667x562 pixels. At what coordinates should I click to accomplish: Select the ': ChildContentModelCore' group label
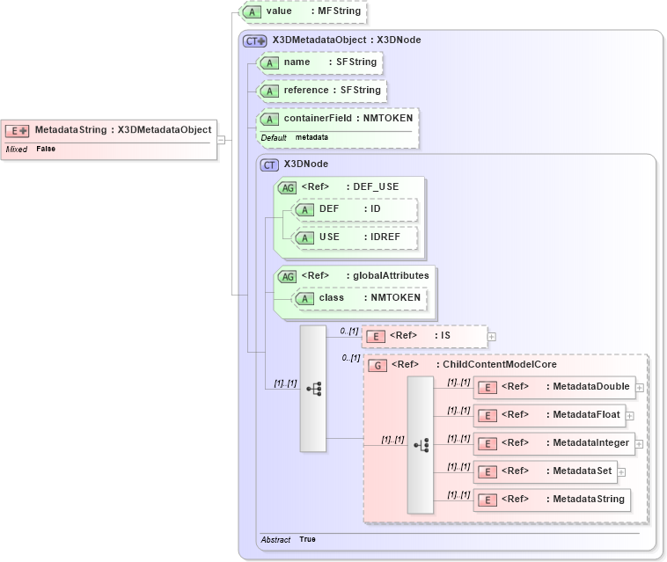(x=496, y=364)
